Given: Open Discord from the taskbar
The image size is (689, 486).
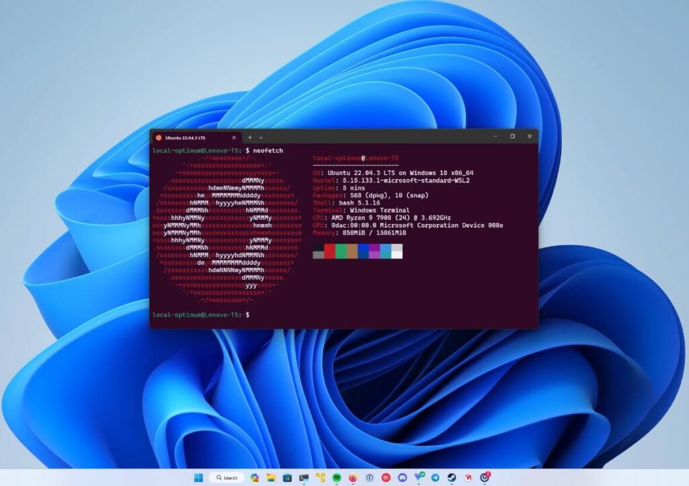Looking at the screenshot, I should click(402, 478).
